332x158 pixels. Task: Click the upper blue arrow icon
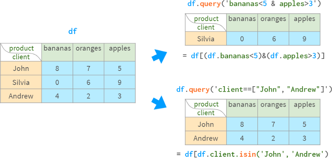159,56
